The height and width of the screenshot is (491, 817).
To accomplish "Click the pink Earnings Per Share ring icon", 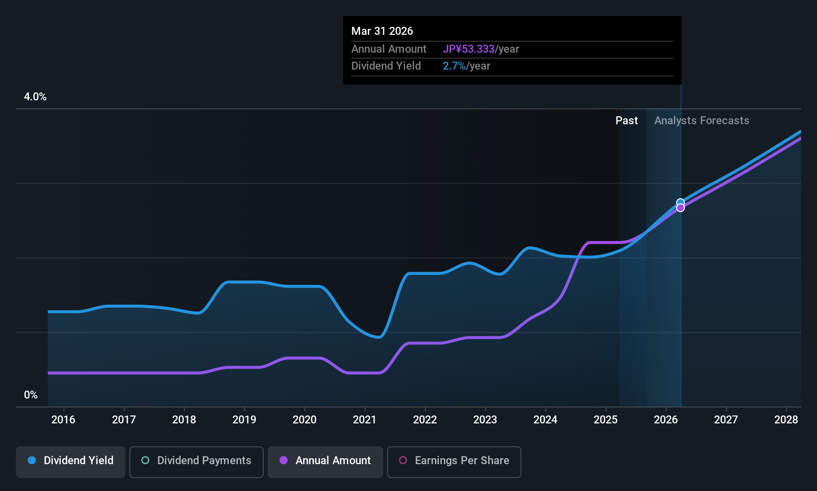I will pyautogui.click(x=403, y=461).
